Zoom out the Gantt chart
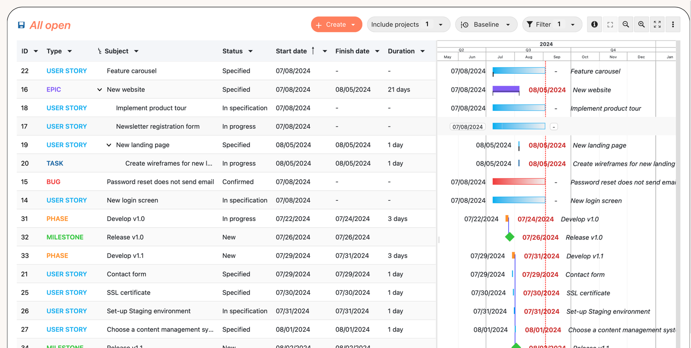 pos(626,25)
